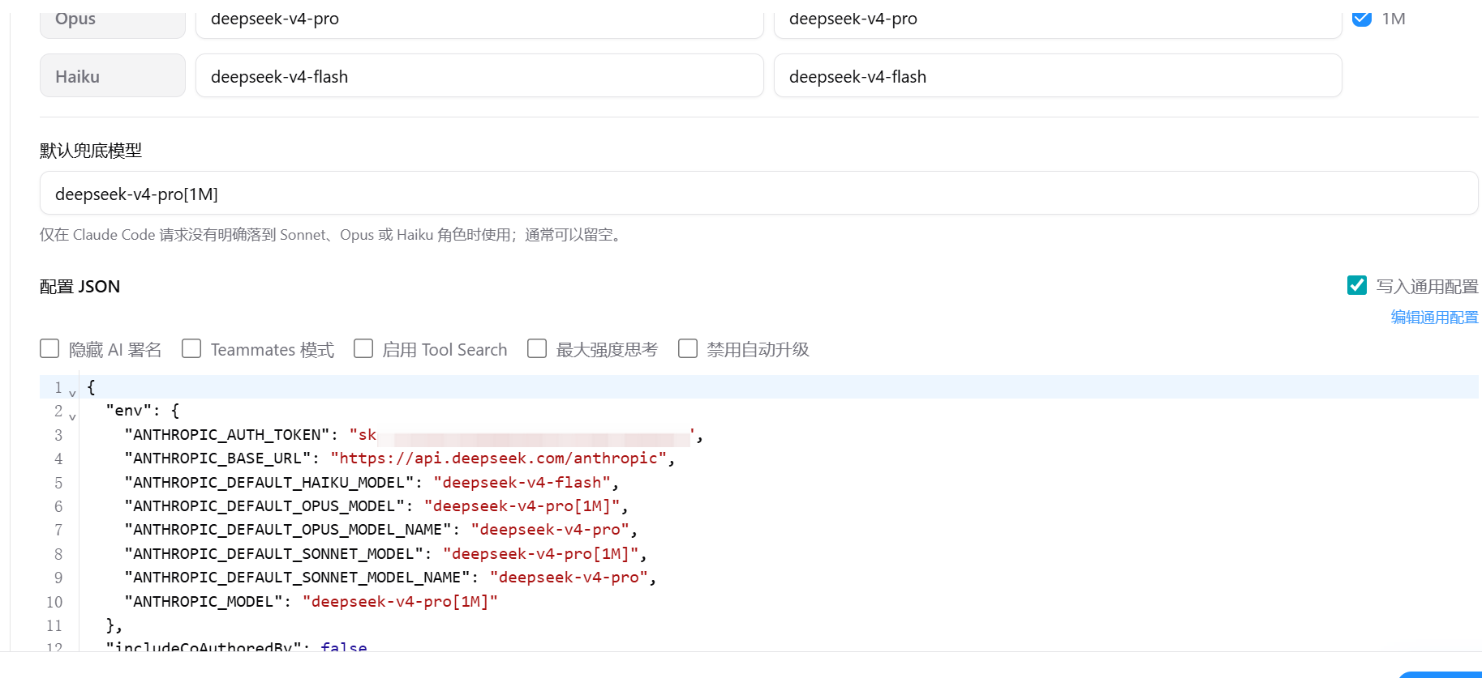This screenshot has width=1482, height=678.
Task: Click the value of ANTHROPIC_DEFAULT_SONNET_MODEL_NAME
Action: pos(569,578)
